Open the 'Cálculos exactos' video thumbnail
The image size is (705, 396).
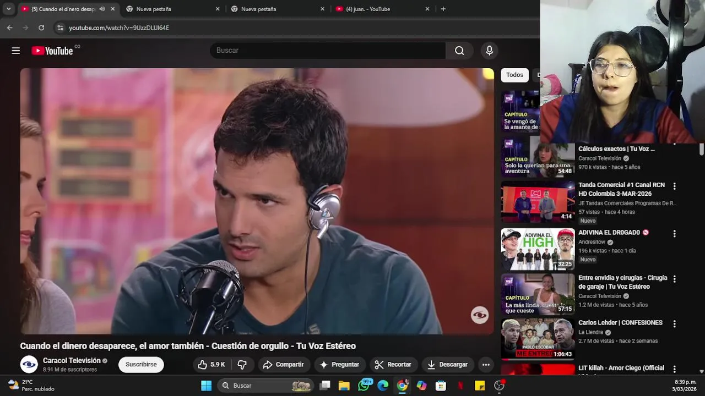pos(538,156)
